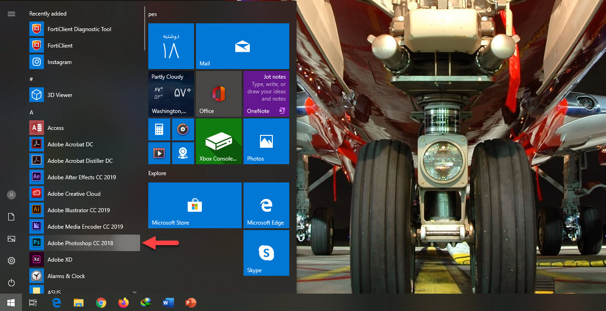Click the Firefox icon in the taskbar
The image size is (606, 311).
(x=124, y=303)
